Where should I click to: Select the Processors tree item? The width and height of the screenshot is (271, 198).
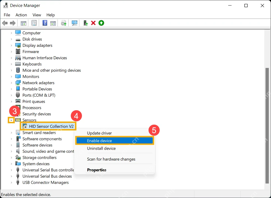pyautogui.click(x=32, y=108)
